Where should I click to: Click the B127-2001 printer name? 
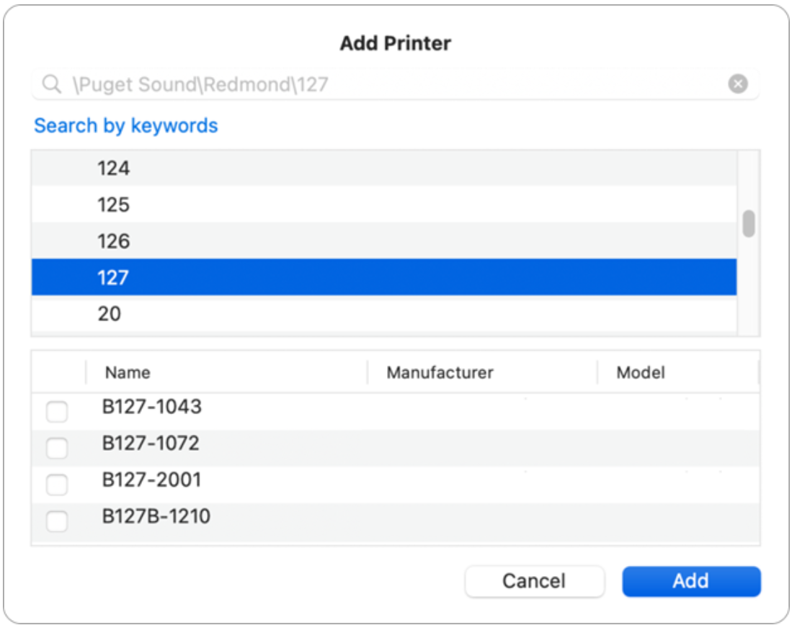(151, 480)
